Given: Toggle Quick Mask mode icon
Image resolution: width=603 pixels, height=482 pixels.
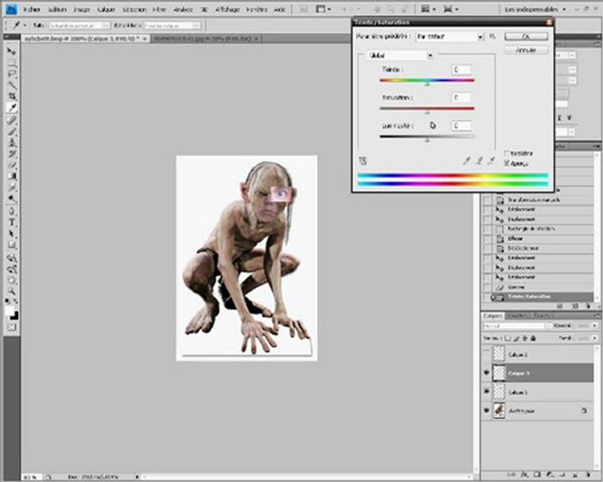Looking at the screenshot, I should [x=11, y=327].
